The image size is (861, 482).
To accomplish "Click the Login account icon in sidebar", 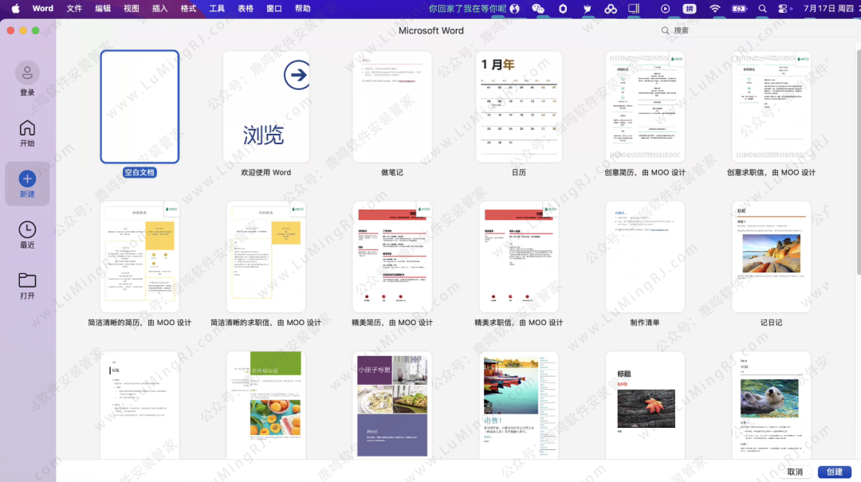I will click(27, 74).
